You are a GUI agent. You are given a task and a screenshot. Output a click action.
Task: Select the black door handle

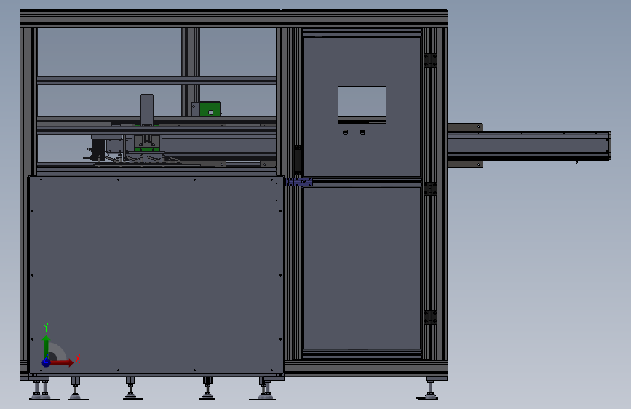click(x=298, y=159)
